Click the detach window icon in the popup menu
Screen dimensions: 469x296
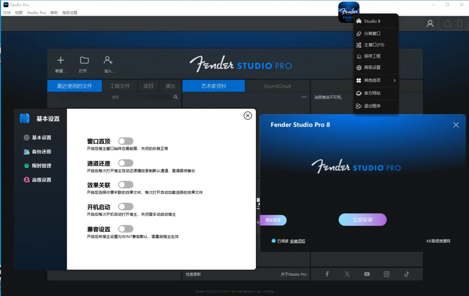(359, 33)
